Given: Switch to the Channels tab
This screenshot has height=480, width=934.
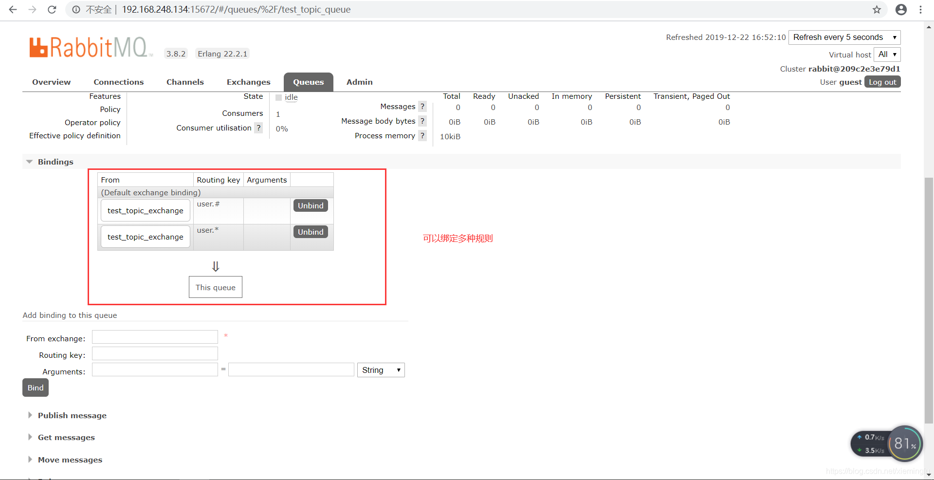Looking at the screenshot, I should pyautogui.click(x=185, y=82).
